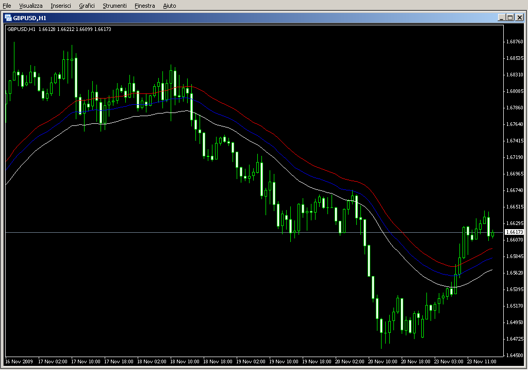Open the Grafici menu
Screen dimensions: 528x370
[87, 6]
